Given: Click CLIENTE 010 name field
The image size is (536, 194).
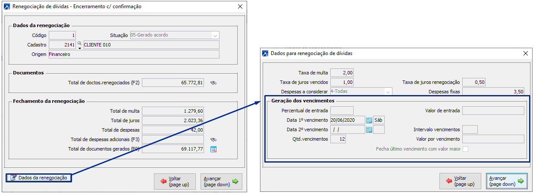Looking at the screenshot, I should (x=151, y=45).
